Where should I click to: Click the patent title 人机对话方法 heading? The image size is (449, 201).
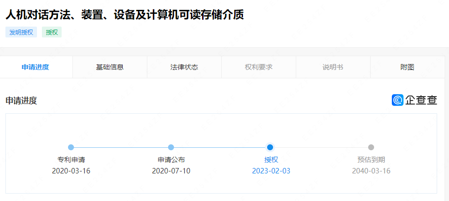coord(125,15)
